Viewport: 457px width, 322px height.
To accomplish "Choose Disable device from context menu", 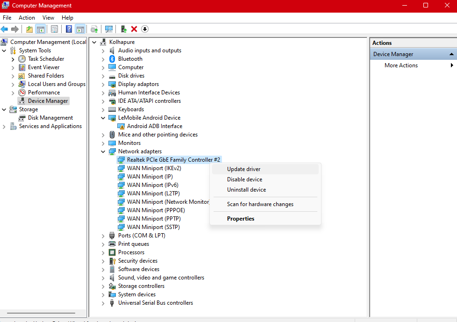I will point(265,179).
